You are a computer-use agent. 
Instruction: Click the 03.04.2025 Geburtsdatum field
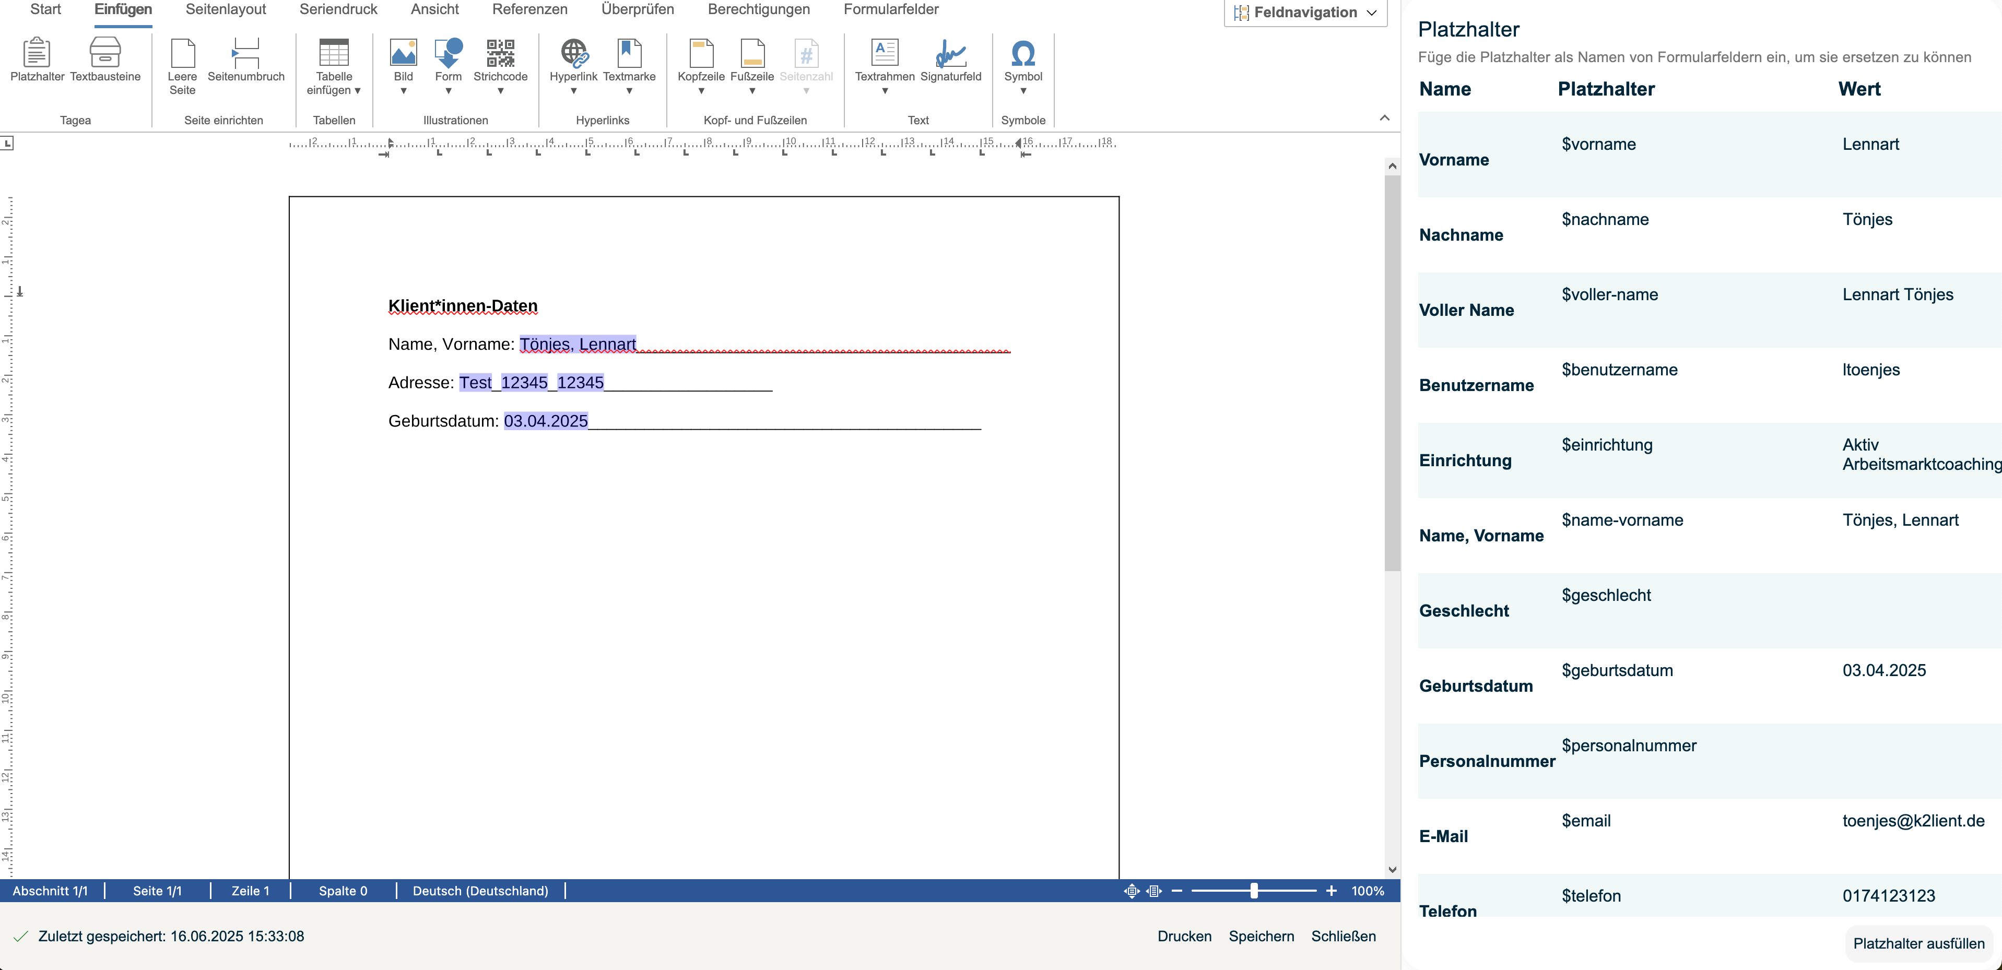pos(546,421)
